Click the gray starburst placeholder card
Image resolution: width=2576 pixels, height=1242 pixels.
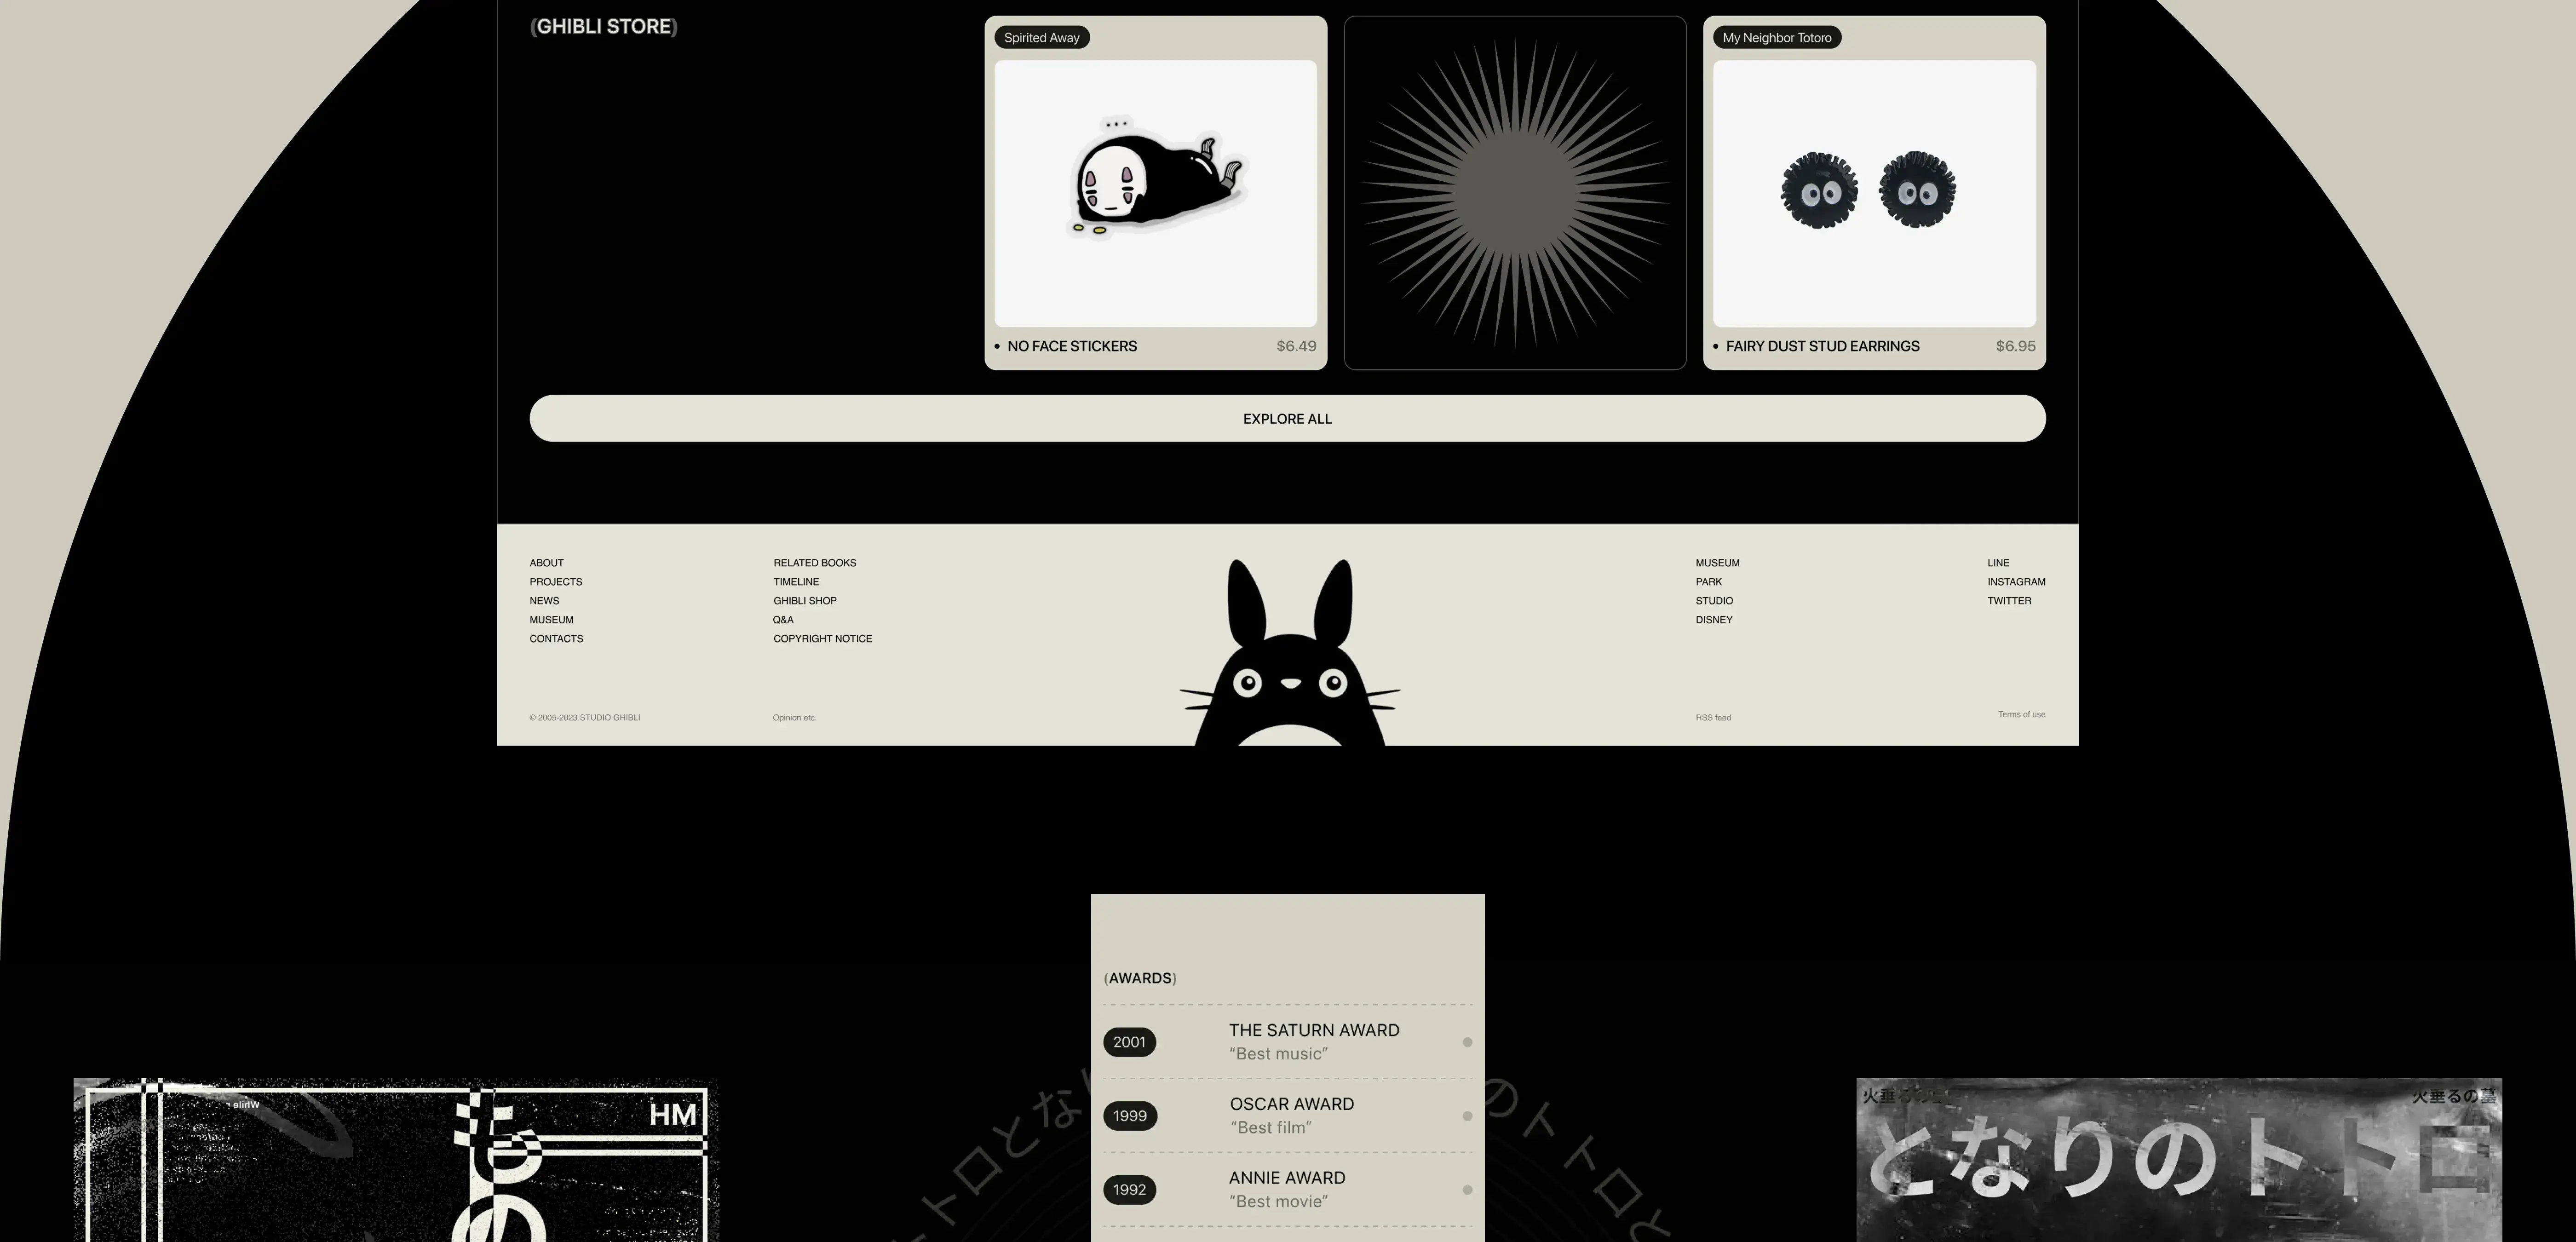1514,193
